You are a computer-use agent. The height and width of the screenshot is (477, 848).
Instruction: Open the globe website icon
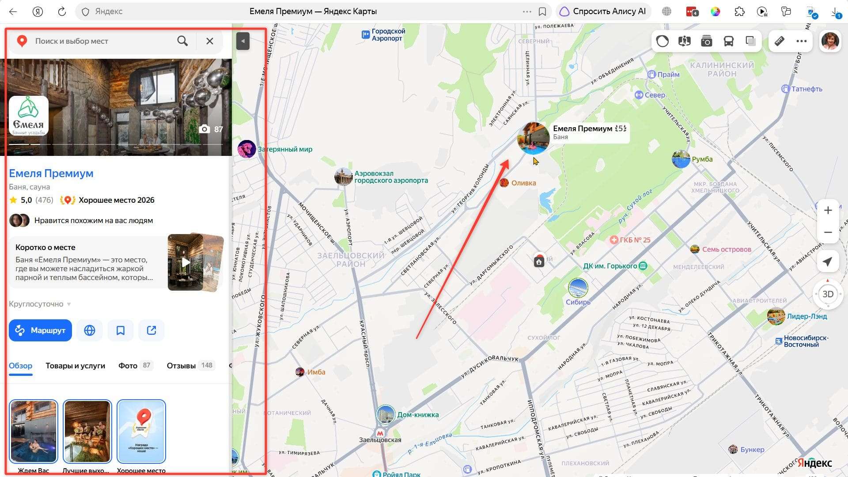90,330
